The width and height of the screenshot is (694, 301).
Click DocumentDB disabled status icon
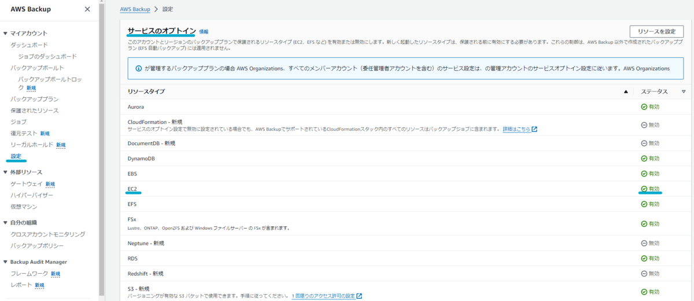point(644,143)
